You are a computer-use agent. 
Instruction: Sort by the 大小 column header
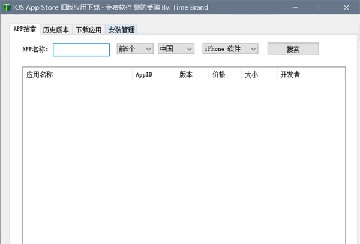click(259, 74)
